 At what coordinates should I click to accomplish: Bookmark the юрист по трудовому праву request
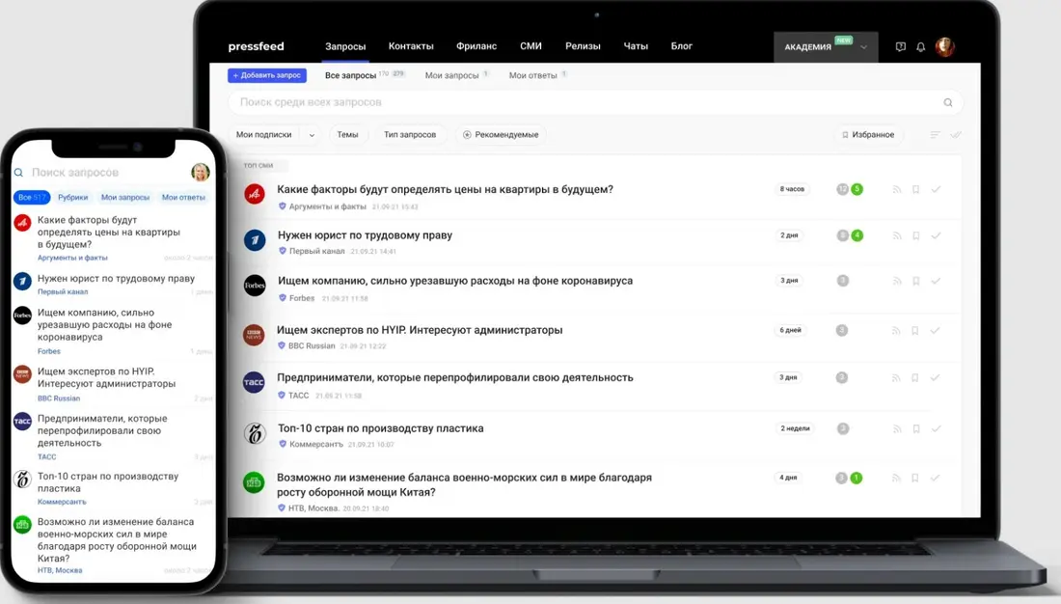pyautogui.click(x=915, y=235)
